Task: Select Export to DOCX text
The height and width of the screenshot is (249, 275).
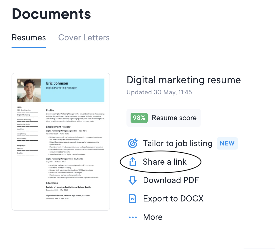Action: tap(173, 199)
